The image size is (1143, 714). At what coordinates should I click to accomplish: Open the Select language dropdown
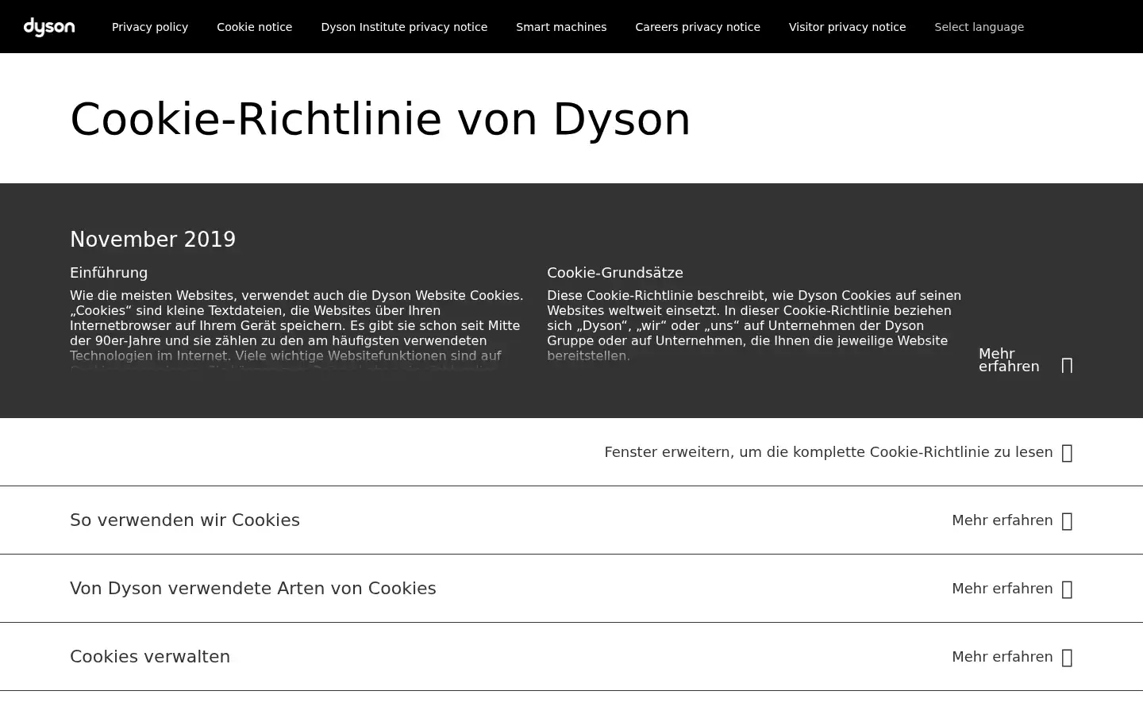pos(979,27)
